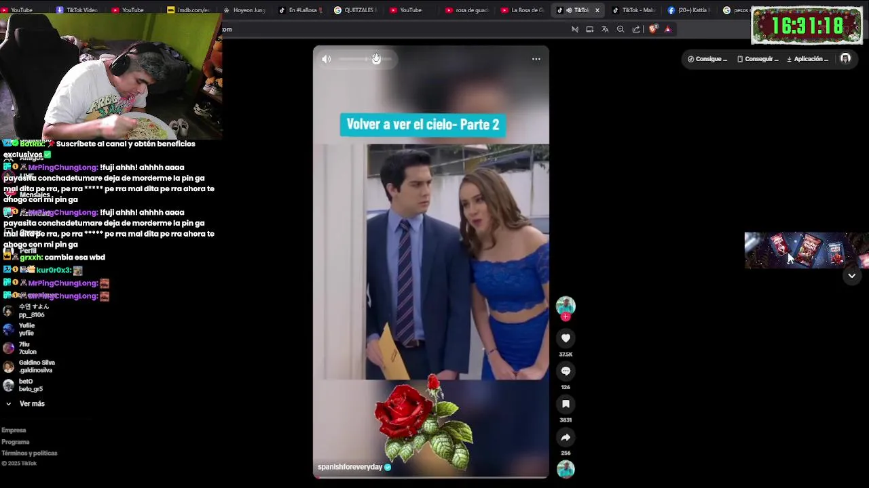The image size is (869, 488).
Task: Click the share page icon in address bar
Action: (x=636, y=29)
